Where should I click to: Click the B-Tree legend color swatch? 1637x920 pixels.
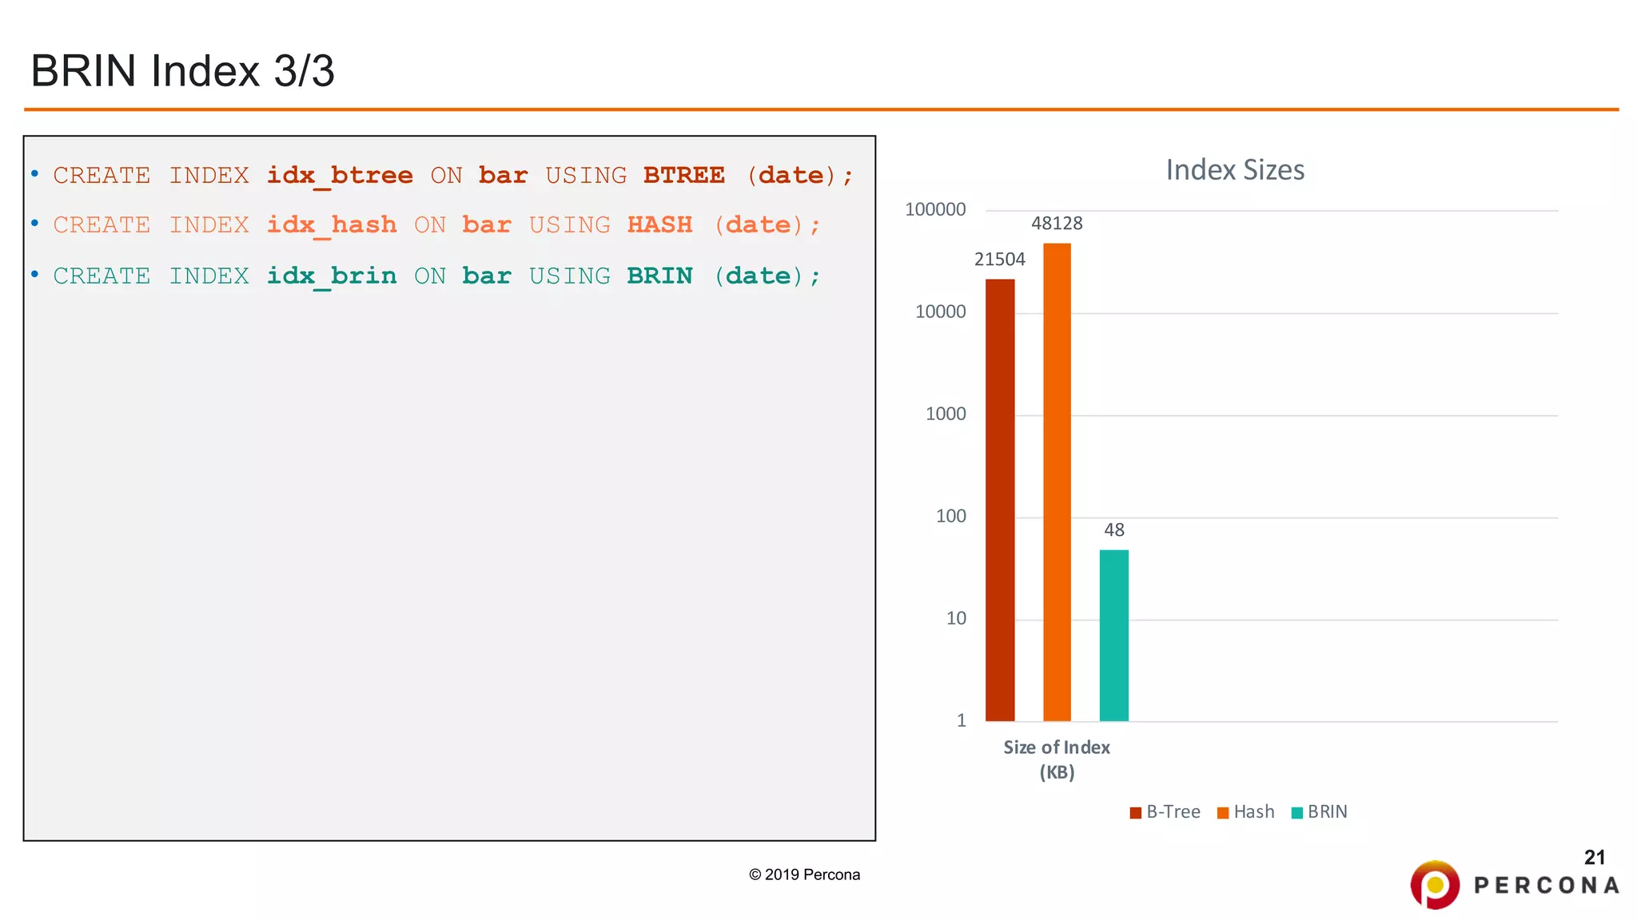(x=1135, y=813)
